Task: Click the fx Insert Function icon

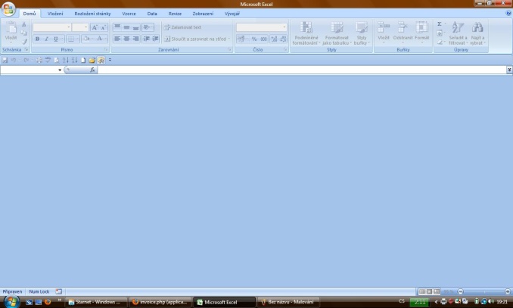Action: [92, 70]
